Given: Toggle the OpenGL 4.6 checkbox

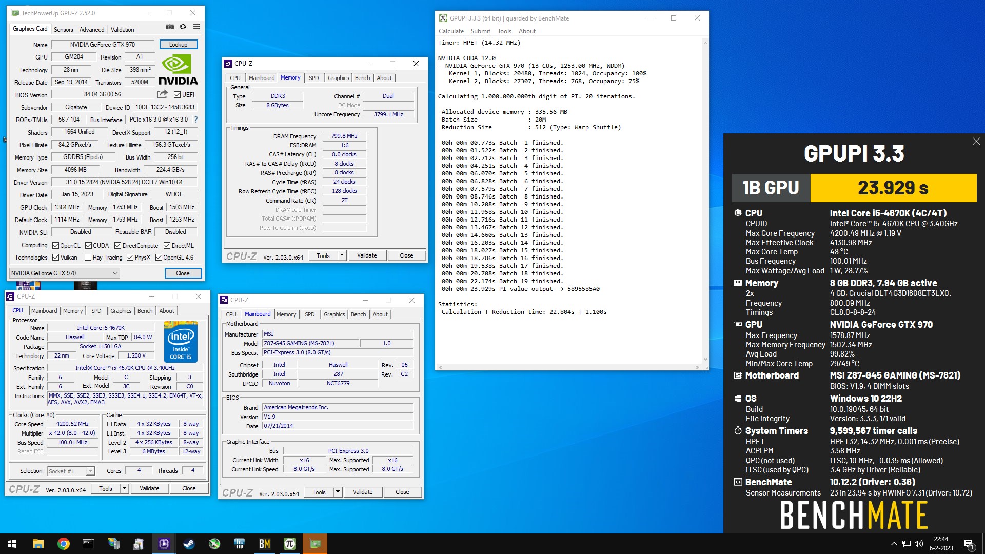Looking at the screenshot, I should pos(159,258).
